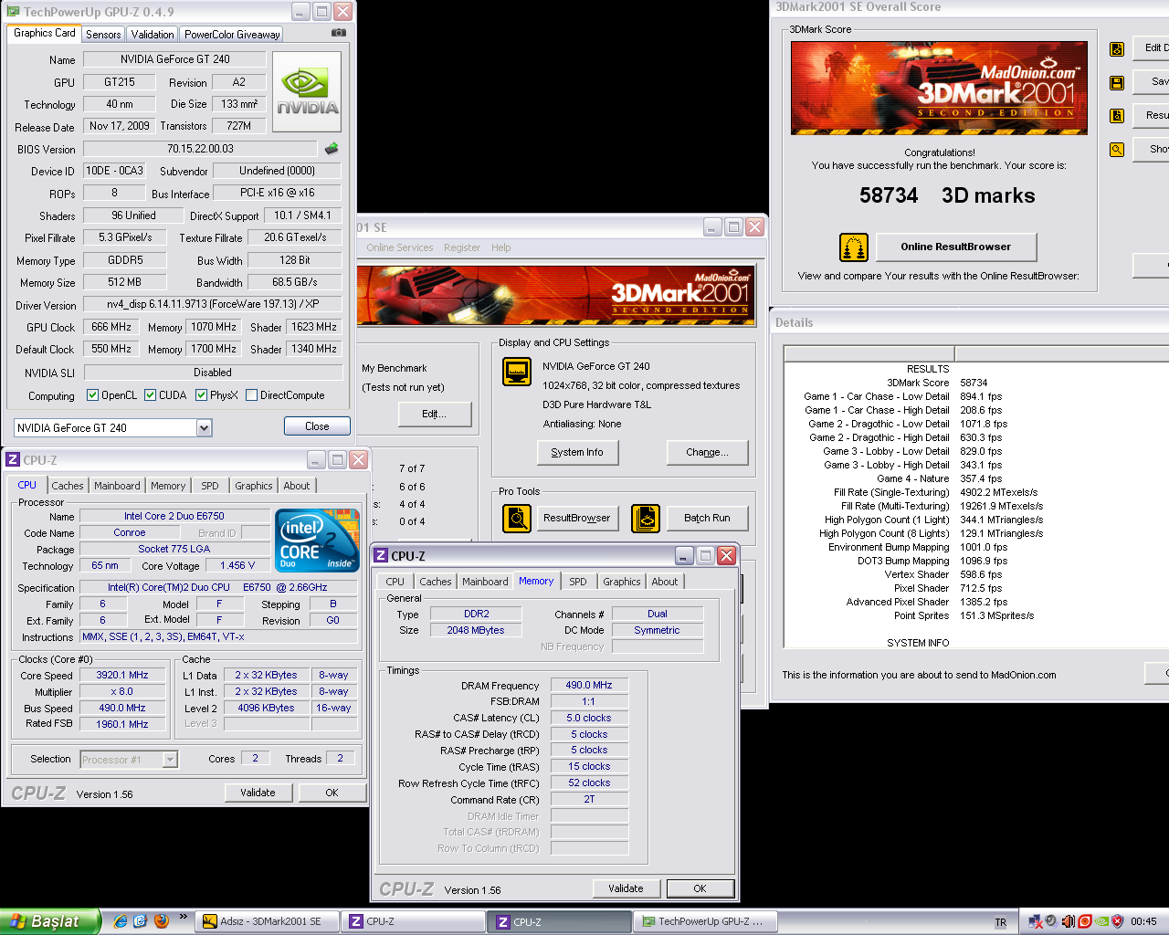Click the Online ResultBrowser button

(x=956, y=247)
